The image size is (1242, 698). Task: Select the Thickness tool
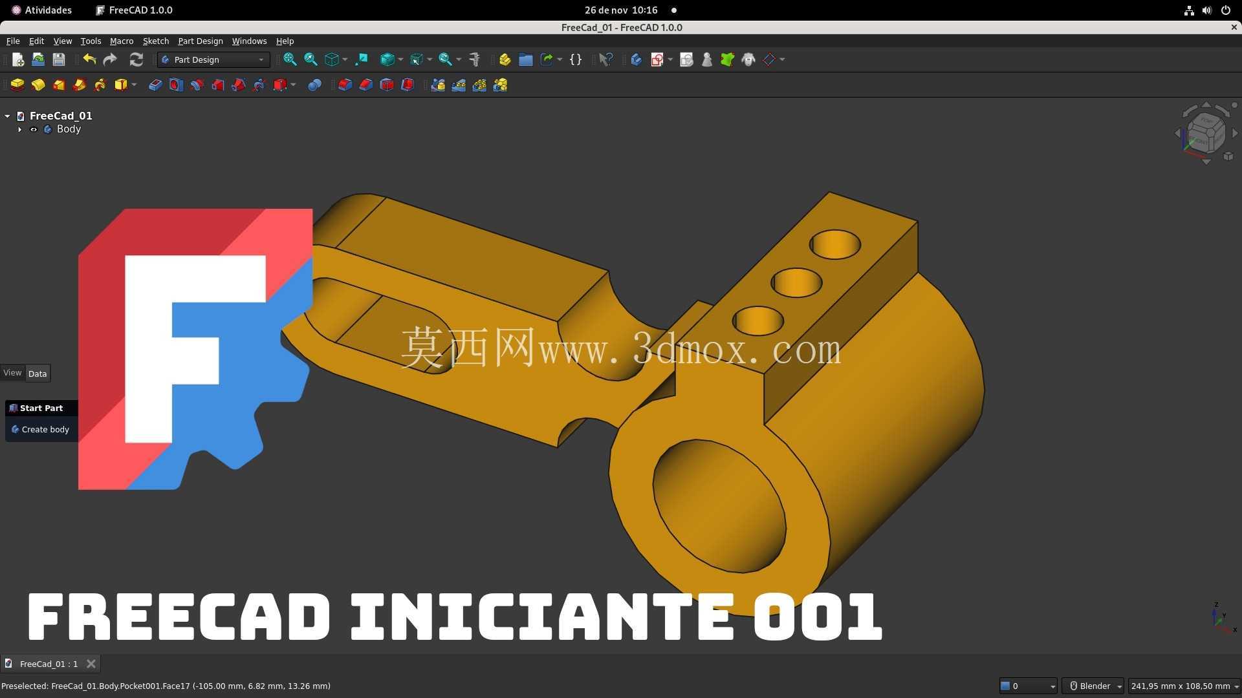pyautogui.click(x=407, y=85)
